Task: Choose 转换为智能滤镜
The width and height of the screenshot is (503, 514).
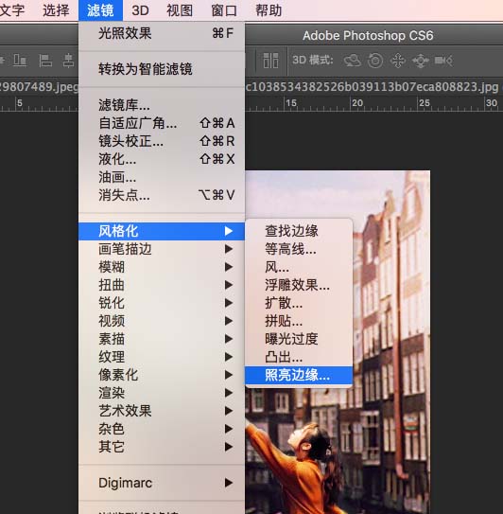Action: tap(162, 69)
